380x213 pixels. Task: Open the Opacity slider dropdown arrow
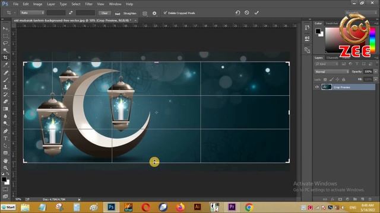(x=376, y=72)
